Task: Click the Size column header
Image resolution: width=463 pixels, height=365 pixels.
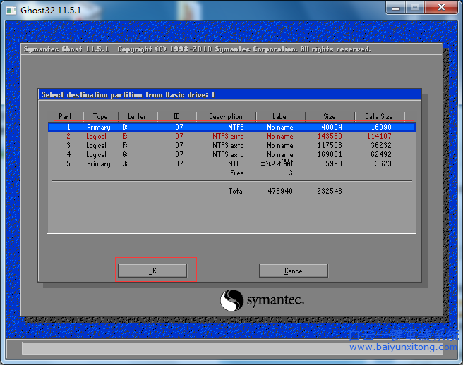Action: (330, 117)
